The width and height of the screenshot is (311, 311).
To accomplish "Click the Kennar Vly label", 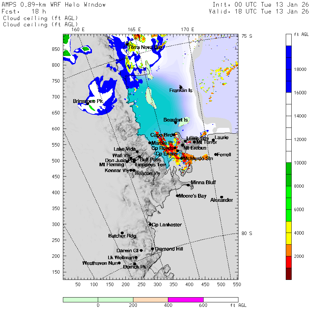I will pos(117,170).
